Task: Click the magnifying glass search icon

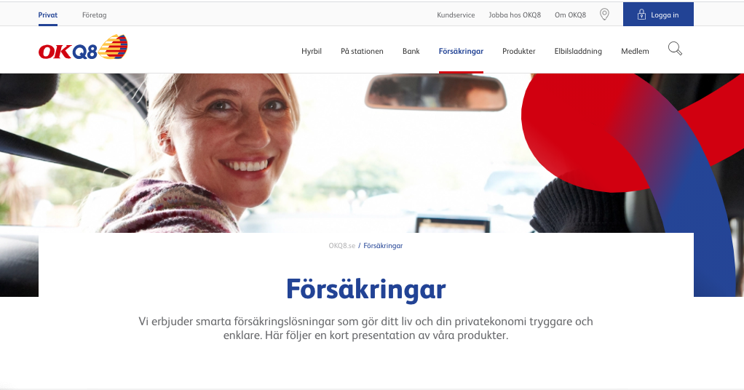Action: pos(675,49)
